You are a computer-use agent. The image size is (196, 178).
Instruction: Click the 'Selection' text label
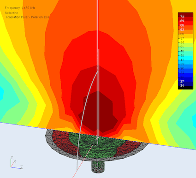click(12, 13)
